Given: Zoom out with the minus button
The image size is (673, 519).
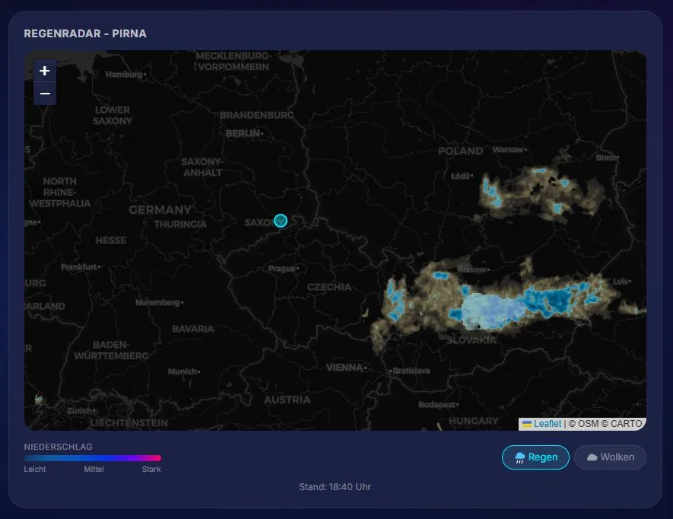Looking at the screenshot, I should click(x=45, y=94).
